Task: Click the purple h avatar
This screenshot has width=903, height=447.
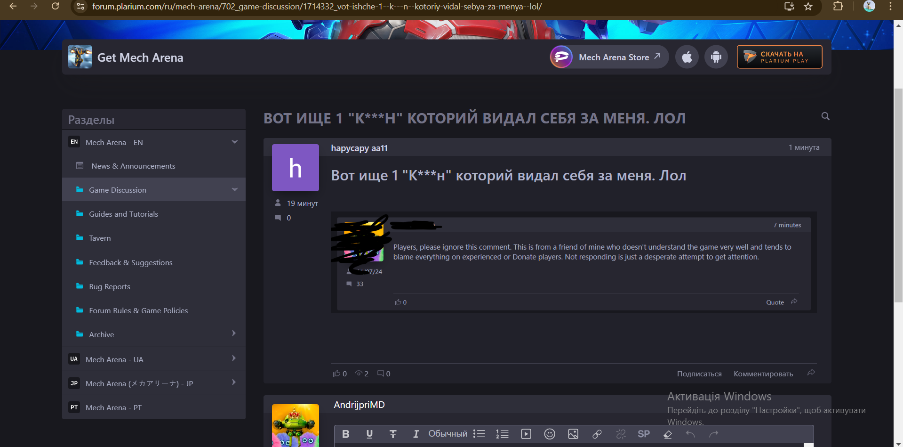Action: pos(296,168)
